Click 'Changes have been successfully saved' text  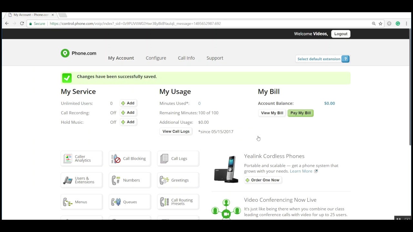click(x=117, y=77)
